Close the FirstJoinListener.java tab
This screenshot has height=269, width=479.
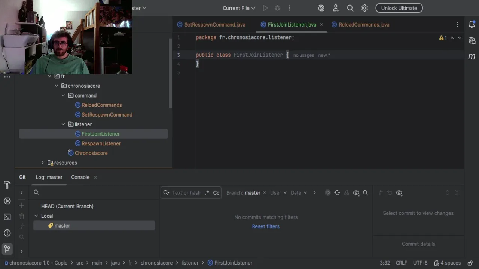321,25
